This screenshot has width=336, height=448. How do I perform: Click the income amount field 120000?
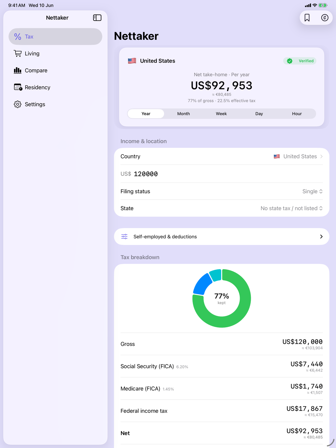[221, 174]
